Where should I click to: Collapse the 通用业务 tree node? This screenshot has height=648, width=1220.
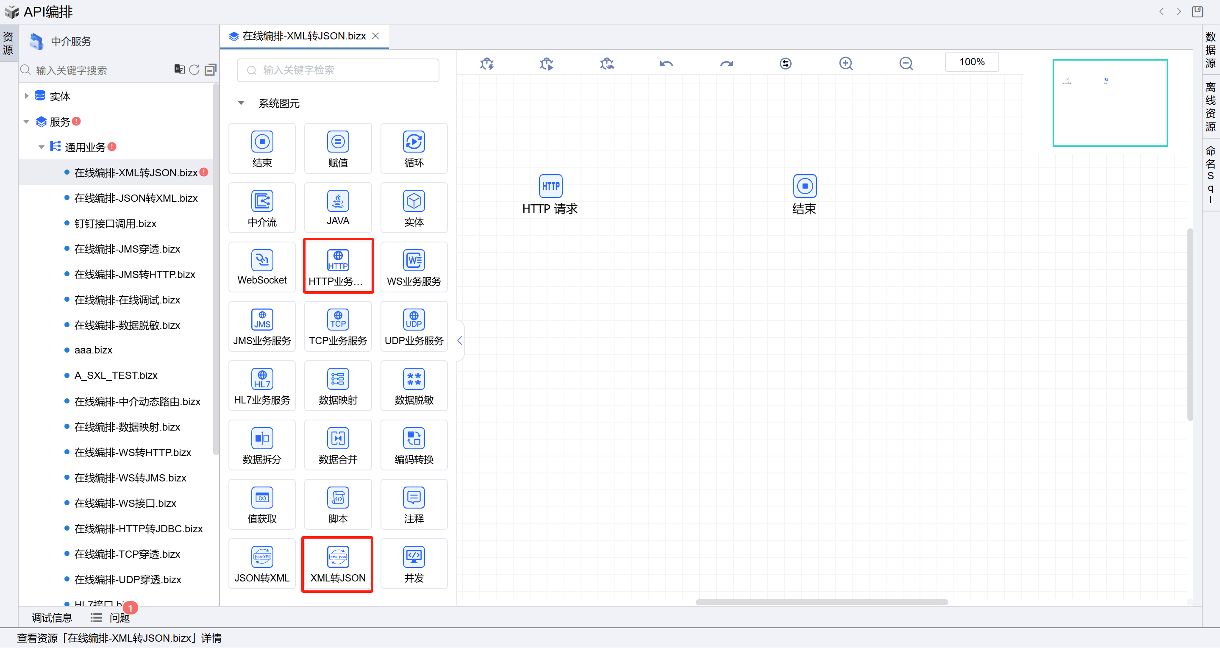[x=41, y=147]
